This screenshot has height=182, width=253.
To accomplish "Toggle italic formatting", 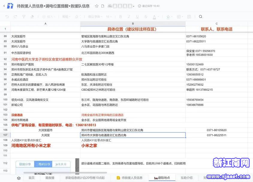I will pos(129,16).
